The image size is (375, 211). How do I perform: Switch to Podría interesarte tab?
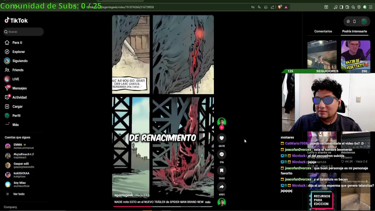[354, 31]
